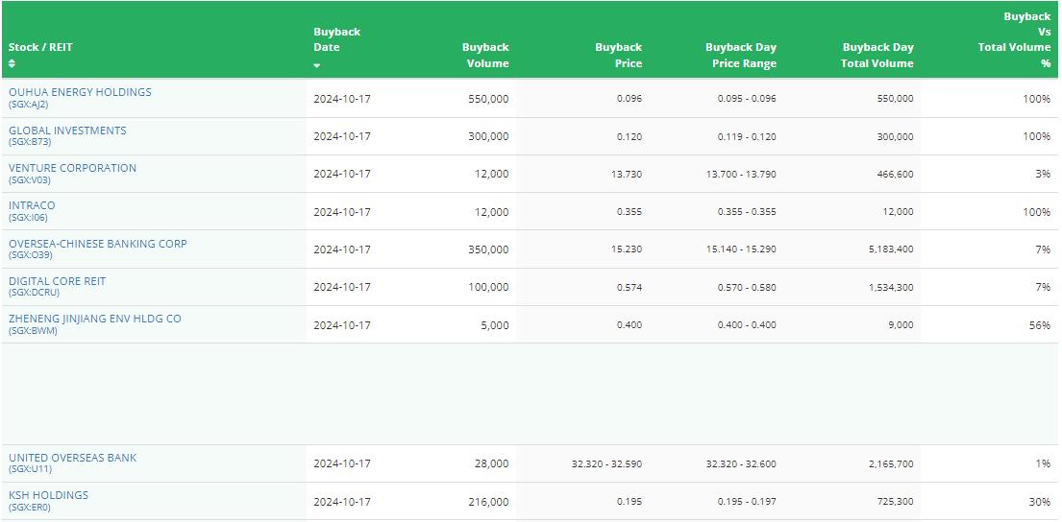
Task: Click Buyback Day Total Volume header
Action: 877,56
